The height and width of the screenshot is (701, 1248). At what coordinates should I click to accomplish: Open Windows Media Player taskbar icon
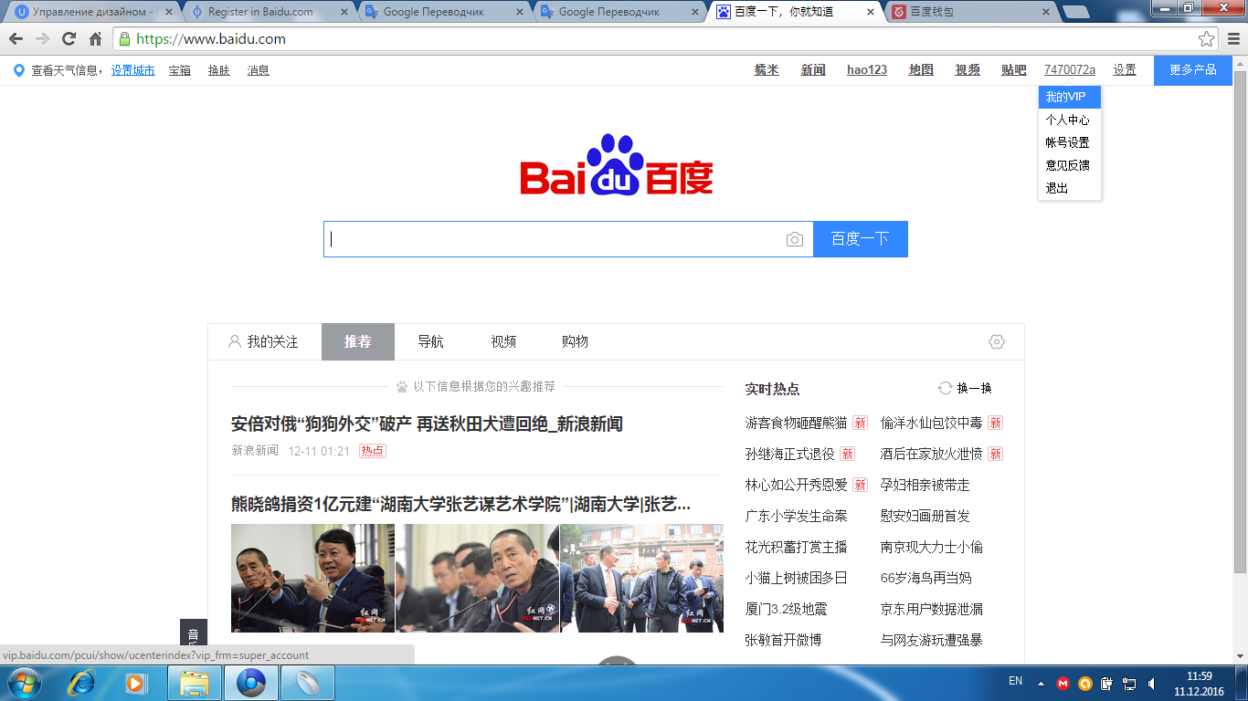coord(135,683)
